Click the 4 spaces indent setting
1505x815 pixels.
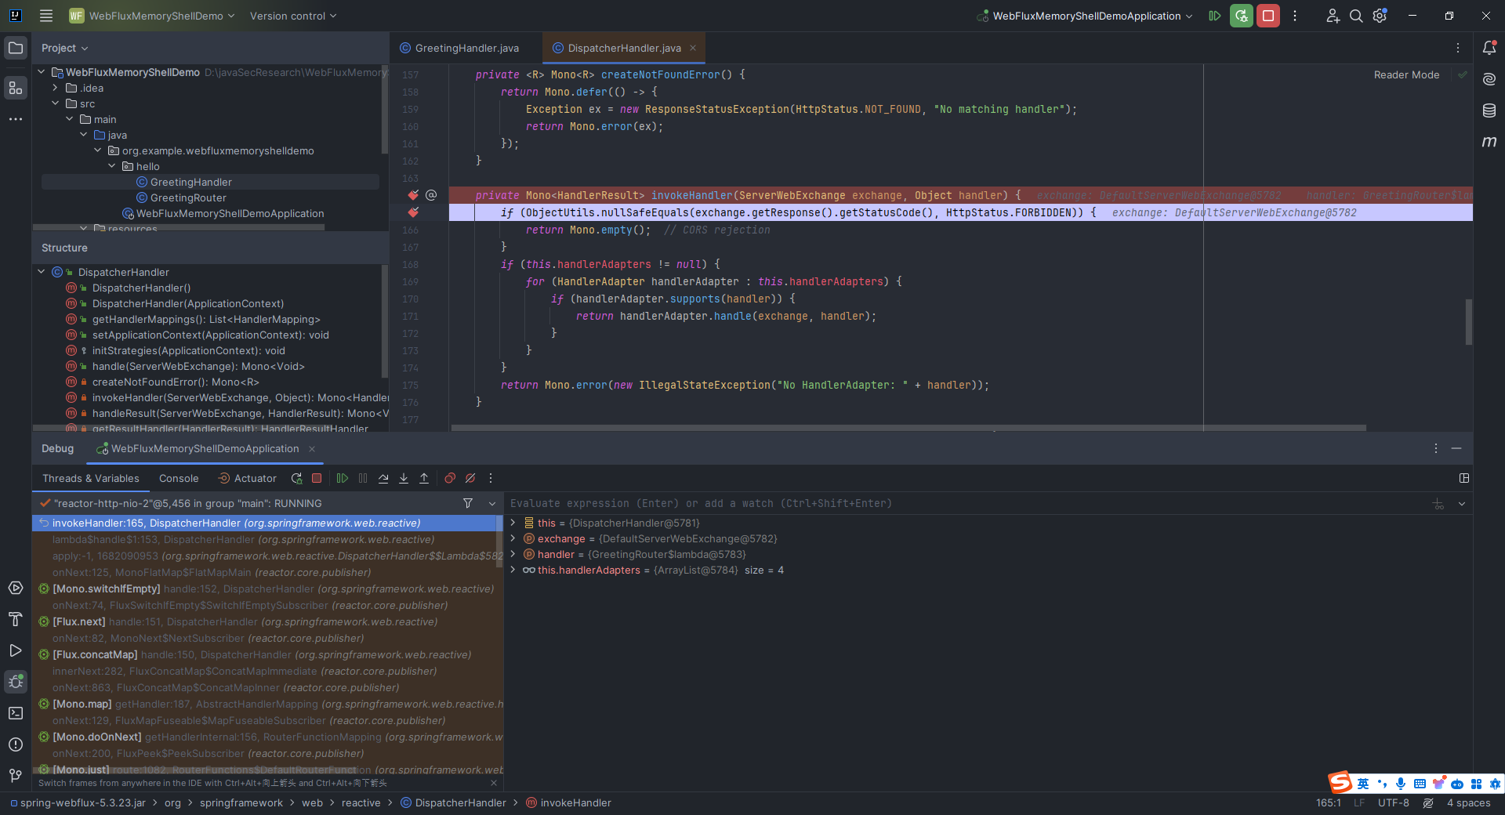point(1468,802)
